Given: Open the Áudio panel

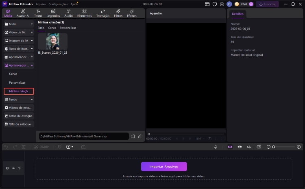Looking at the screenshot, I should click(x=68, y=13).
